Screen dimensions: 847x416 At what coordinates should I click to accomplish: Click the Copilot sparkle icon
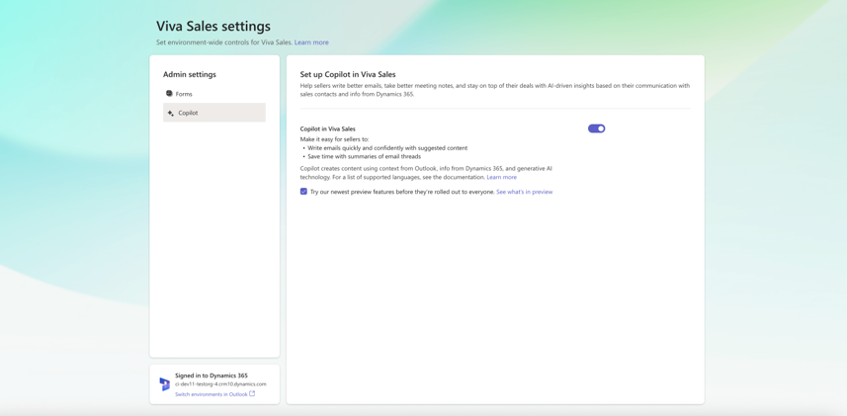click(171, 113)
